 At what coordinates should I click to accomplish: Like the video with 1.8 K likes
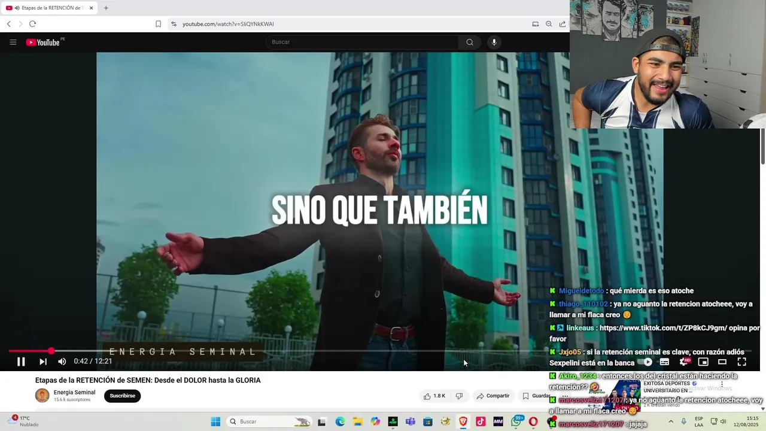(434, 396)
